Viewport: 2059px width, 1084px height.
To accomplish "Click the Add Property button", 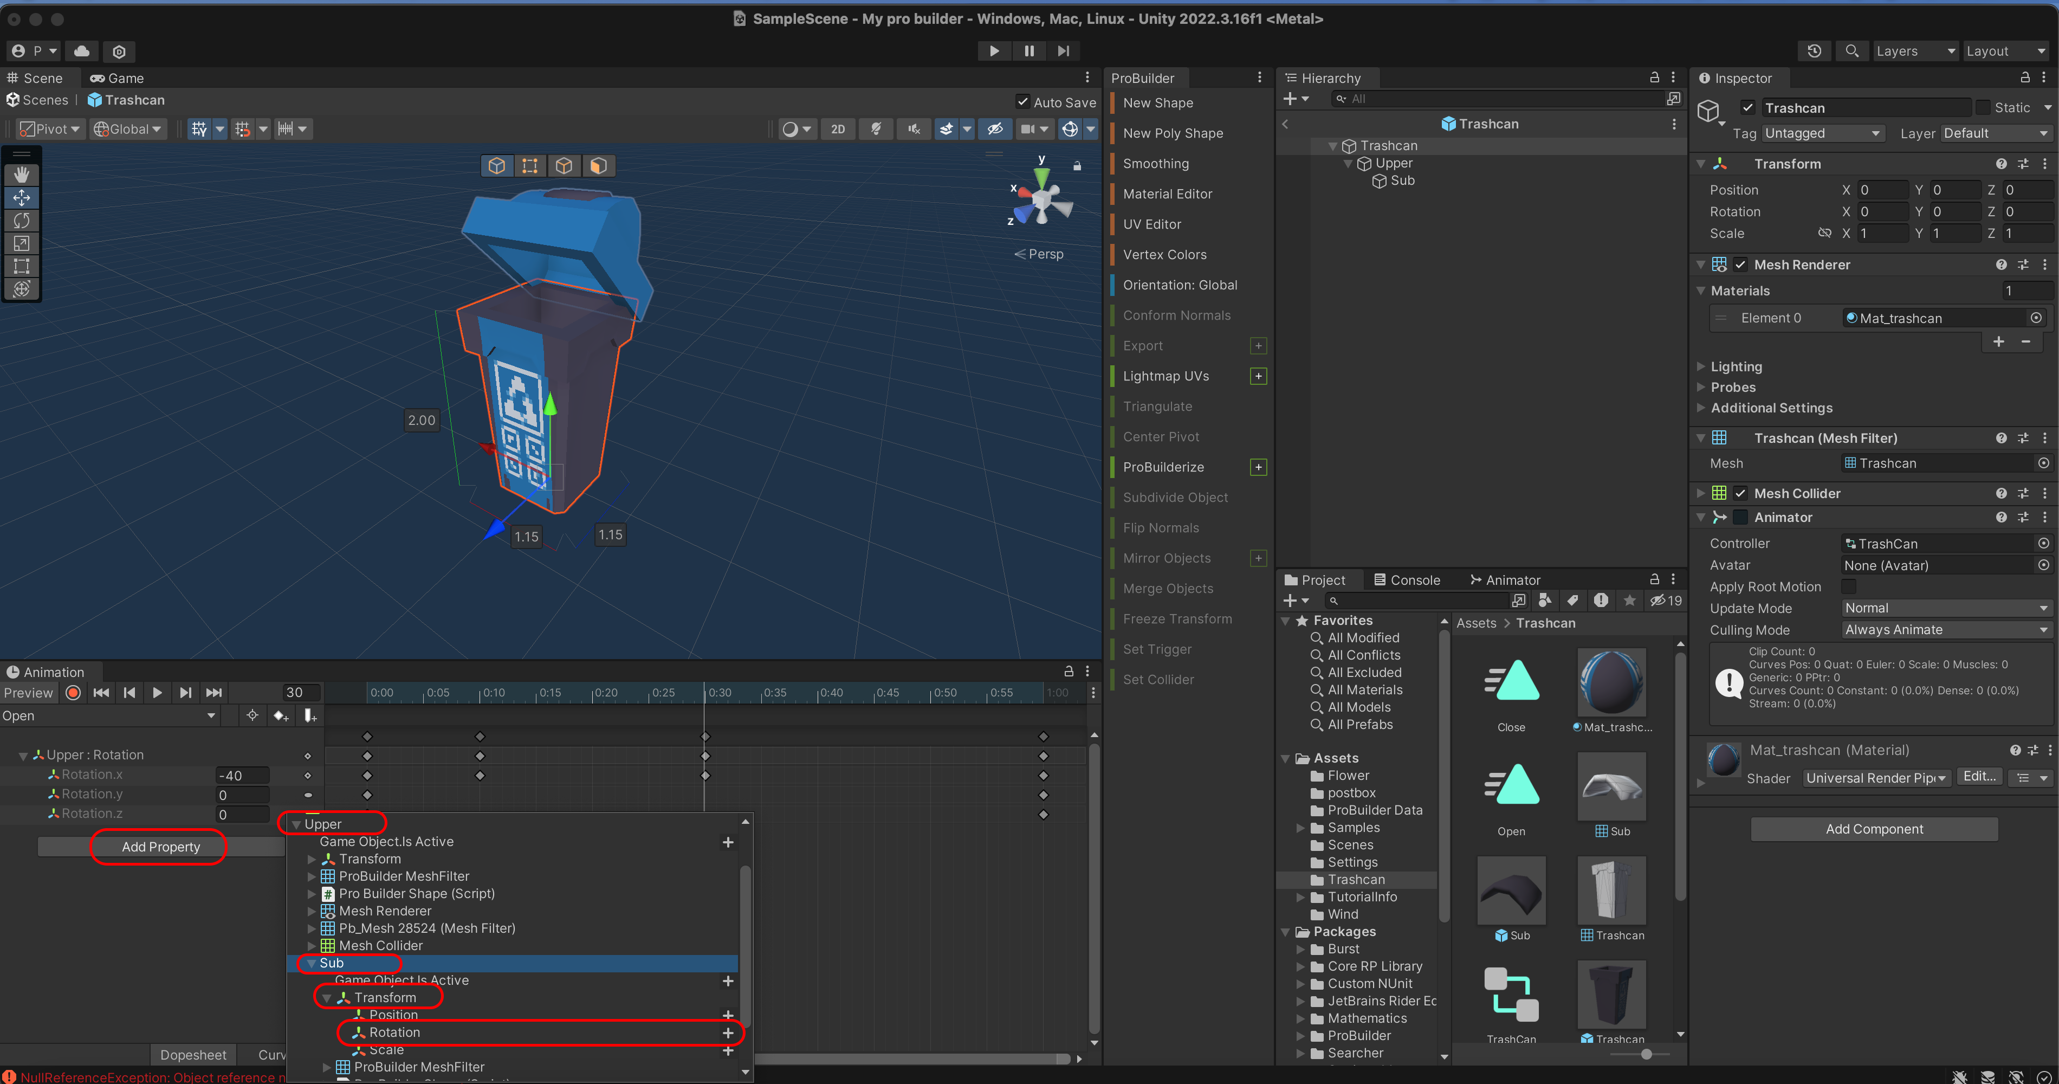I will pyautogui.click(x=161, y=847).
